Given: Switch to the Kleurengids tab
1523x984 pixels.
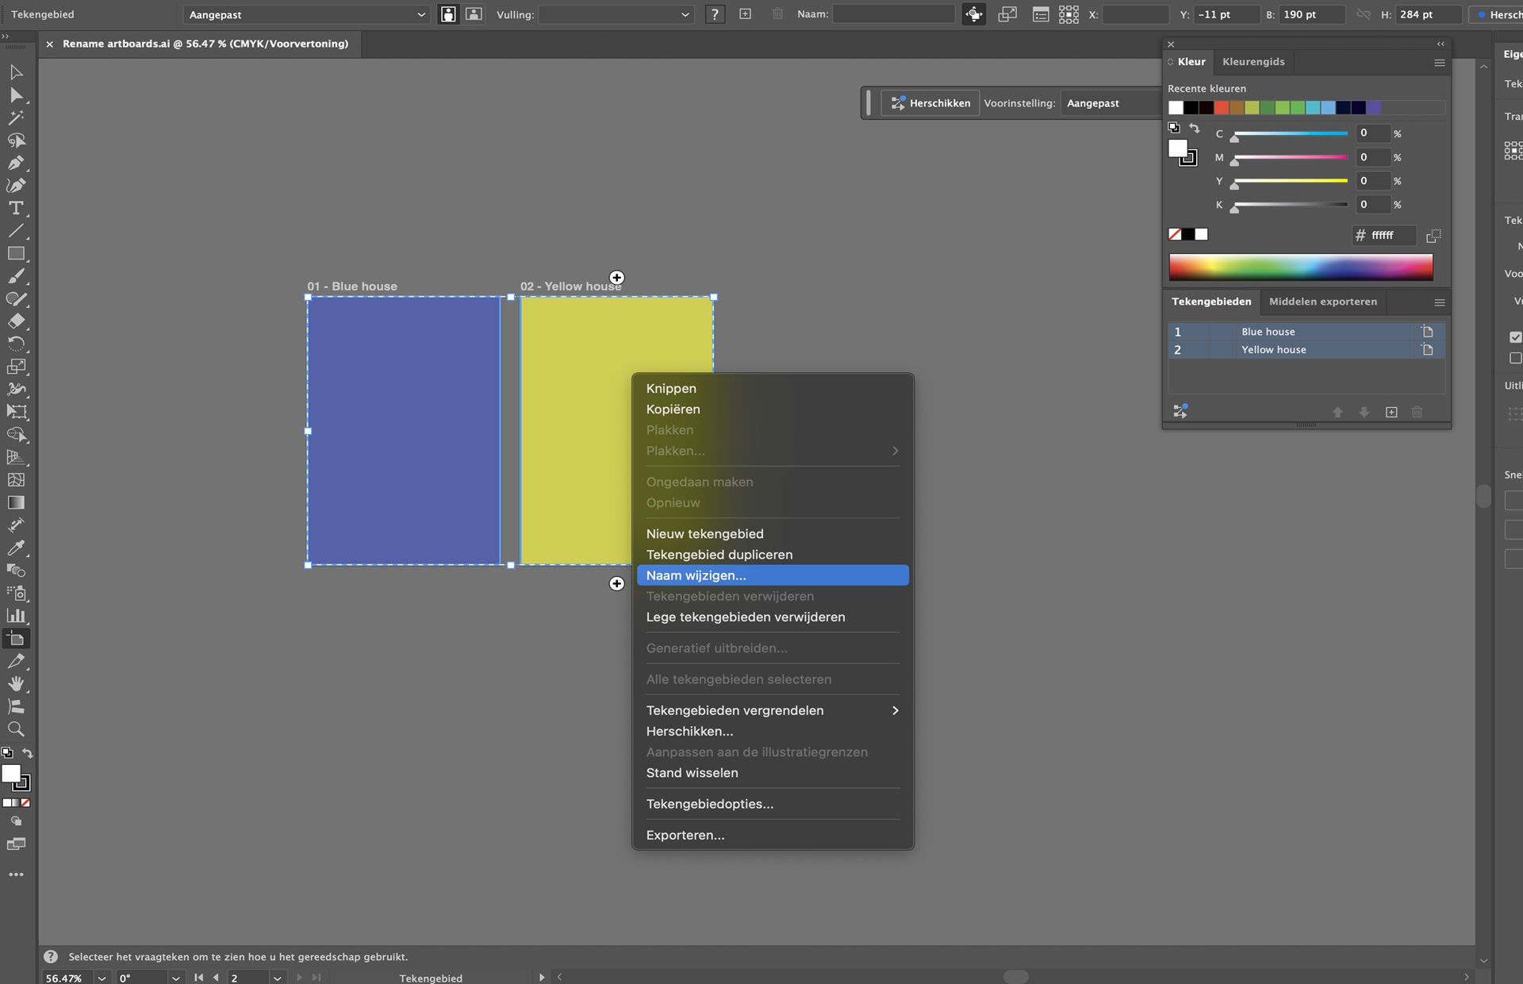Looking at the screenshot, I should pos(1253,61).
